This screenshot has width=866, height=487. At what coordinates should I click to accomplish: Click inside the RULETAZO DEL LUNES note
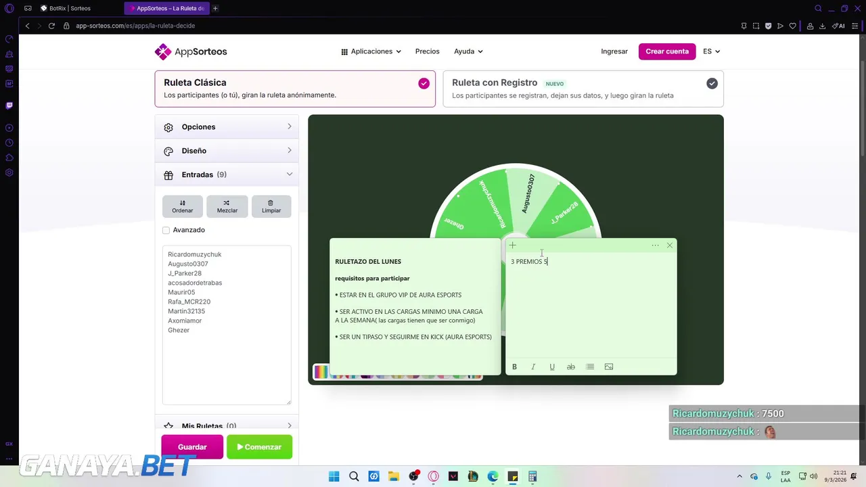pos(415,306)
